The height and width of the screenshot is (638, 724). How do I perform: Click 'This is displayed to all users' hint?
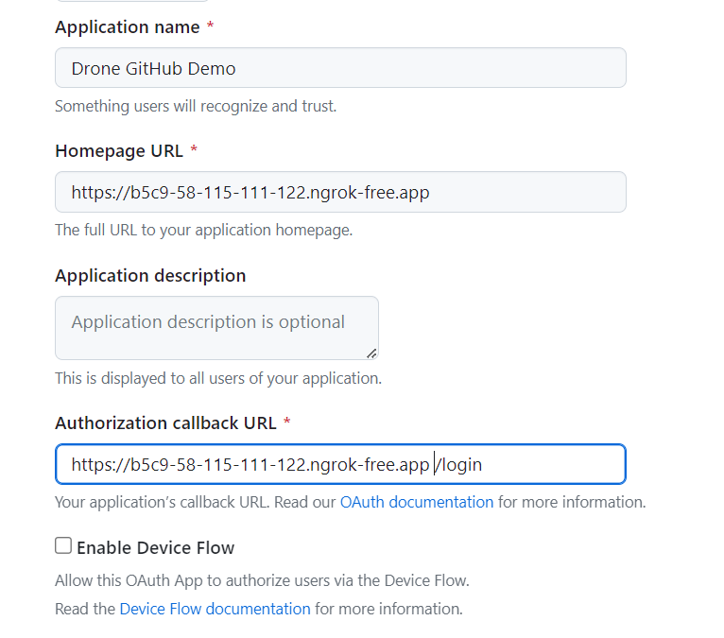click(218, 379)
